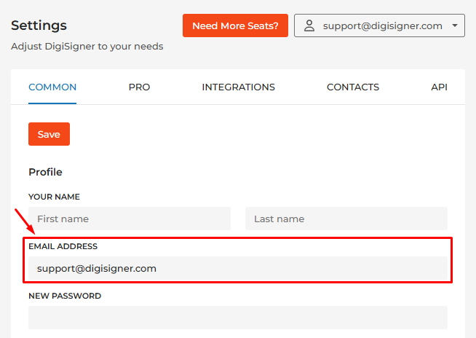Image resolution: width=476 pixels, height=338 pixels.
Task: Select the email address input field
Action: click(237, 268)
